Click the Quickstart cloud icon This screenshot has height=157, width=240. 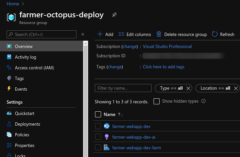tap(9, 113)
